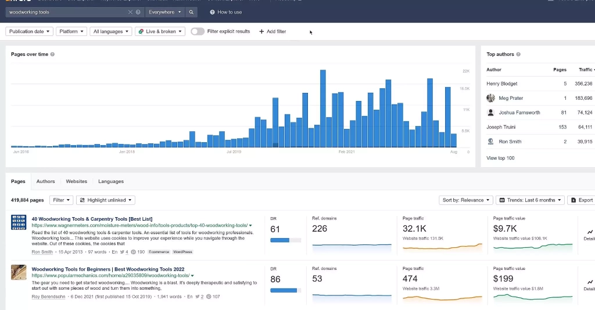
Task: Click the Top authors info icon
Action: click(x=518, y=54)
